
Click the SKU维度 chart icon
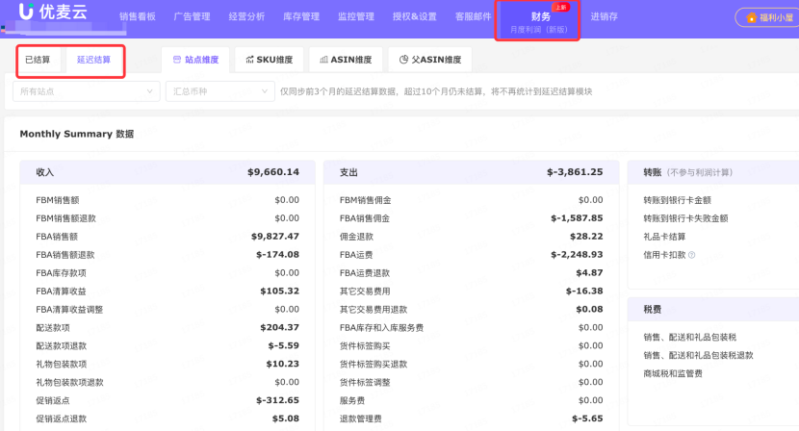(249, 60)
